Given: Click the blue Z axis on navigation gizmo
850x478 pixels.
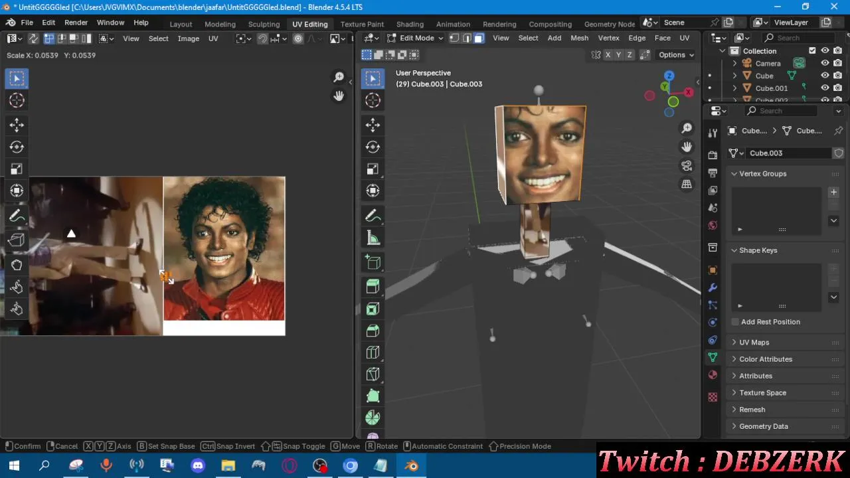Looking at the screenshot, I should 669,76.
